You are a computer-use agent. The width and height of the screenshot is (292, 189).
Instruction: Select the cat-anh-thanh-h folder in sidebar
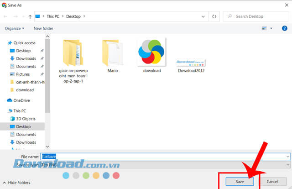(30, 82)
